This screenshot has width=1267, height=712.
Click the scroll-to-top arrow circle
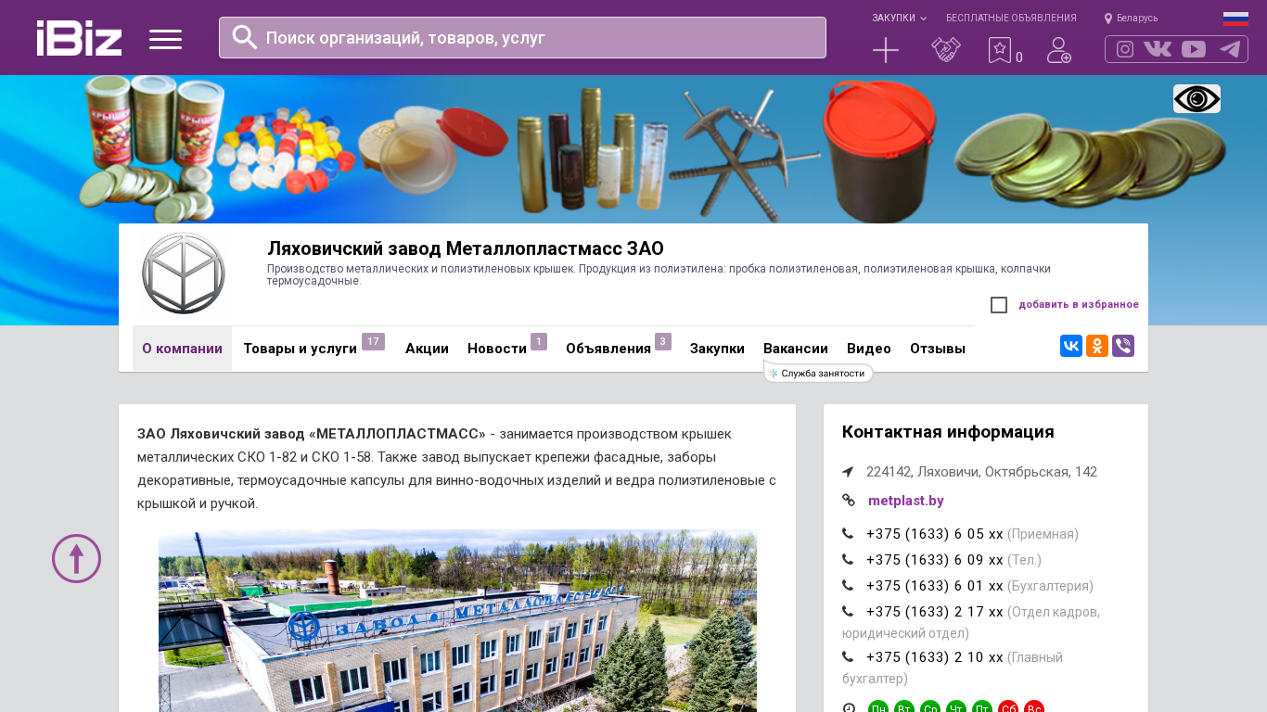[x=76, y=558]
